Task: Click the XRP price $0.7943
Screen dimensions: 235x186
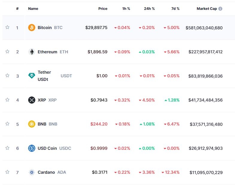Action: [x=99, y=100]
